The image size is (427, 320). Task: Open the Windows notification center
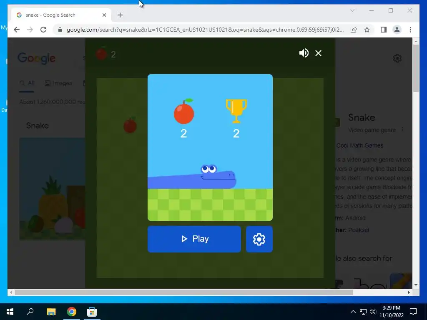pos(413,312)
